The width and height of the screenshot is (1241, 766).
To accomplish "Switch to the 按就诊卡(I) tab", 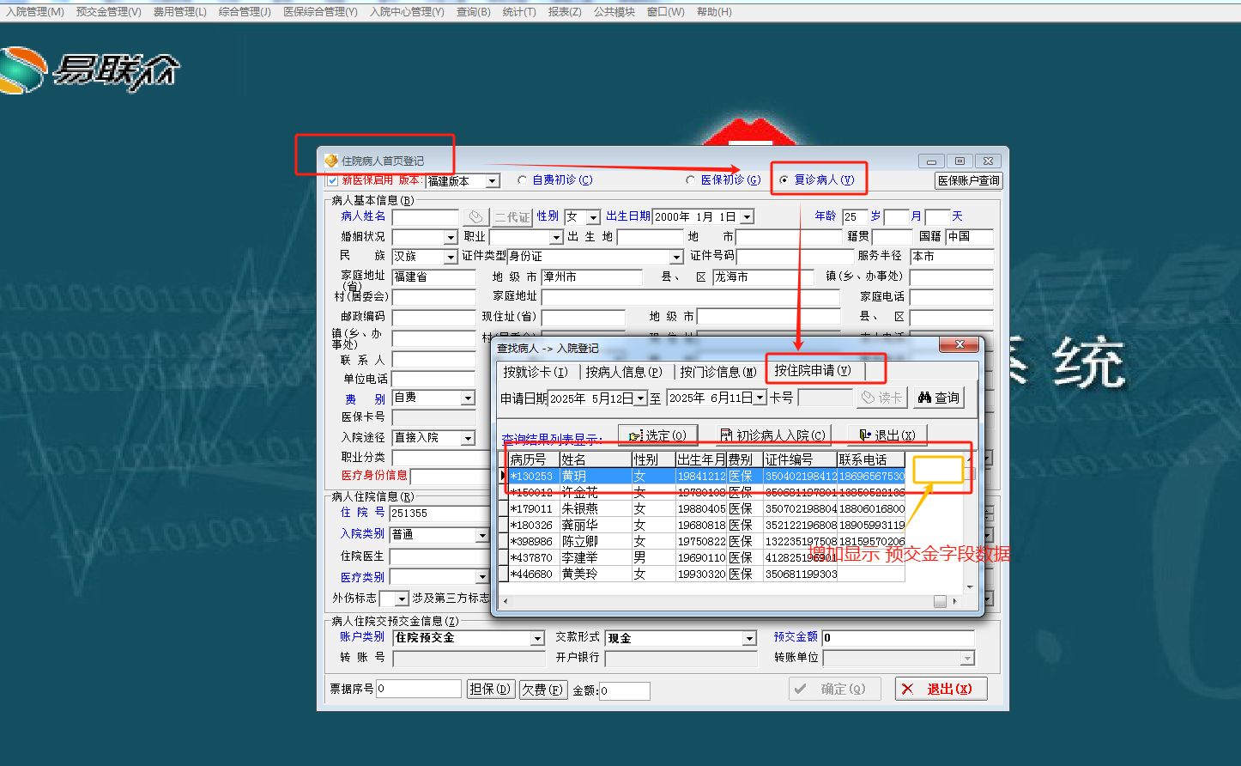I will (536, 372).
